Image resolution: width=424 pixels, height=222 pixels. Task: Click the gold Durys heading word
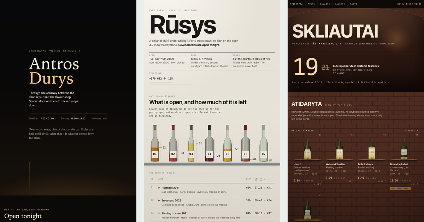(x=51, y=78)
